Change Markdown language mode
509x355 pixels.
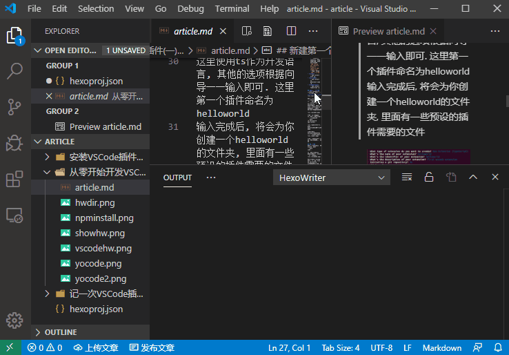coord(442,348)
